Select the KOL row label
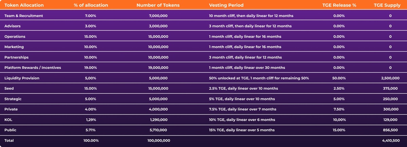The width and height of the screenshot is (407, 147). pos(8,120)
